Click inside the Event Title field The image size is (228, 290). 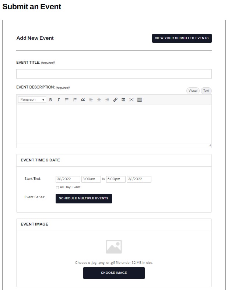point(114,74)
